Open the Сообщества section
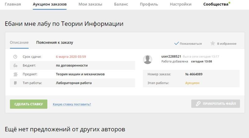Image resolution: width=249 pixels, height=138 pixels. [x=216, y=4]
